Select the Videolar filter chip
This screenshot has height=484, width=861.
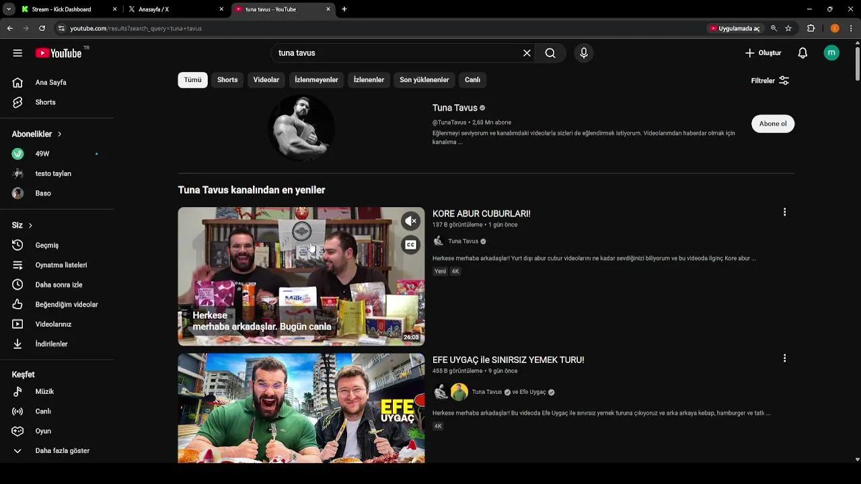click(266, 80)
